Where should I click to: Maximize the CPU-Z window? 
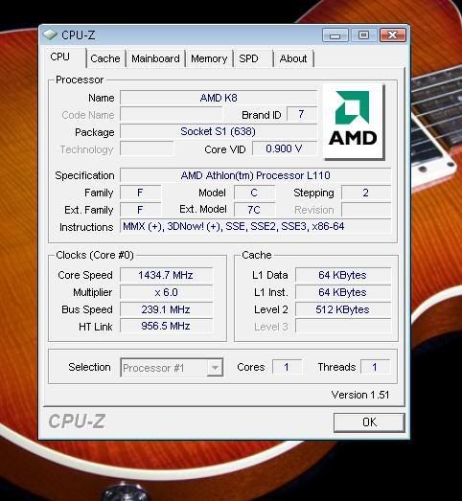coord(363,35)
